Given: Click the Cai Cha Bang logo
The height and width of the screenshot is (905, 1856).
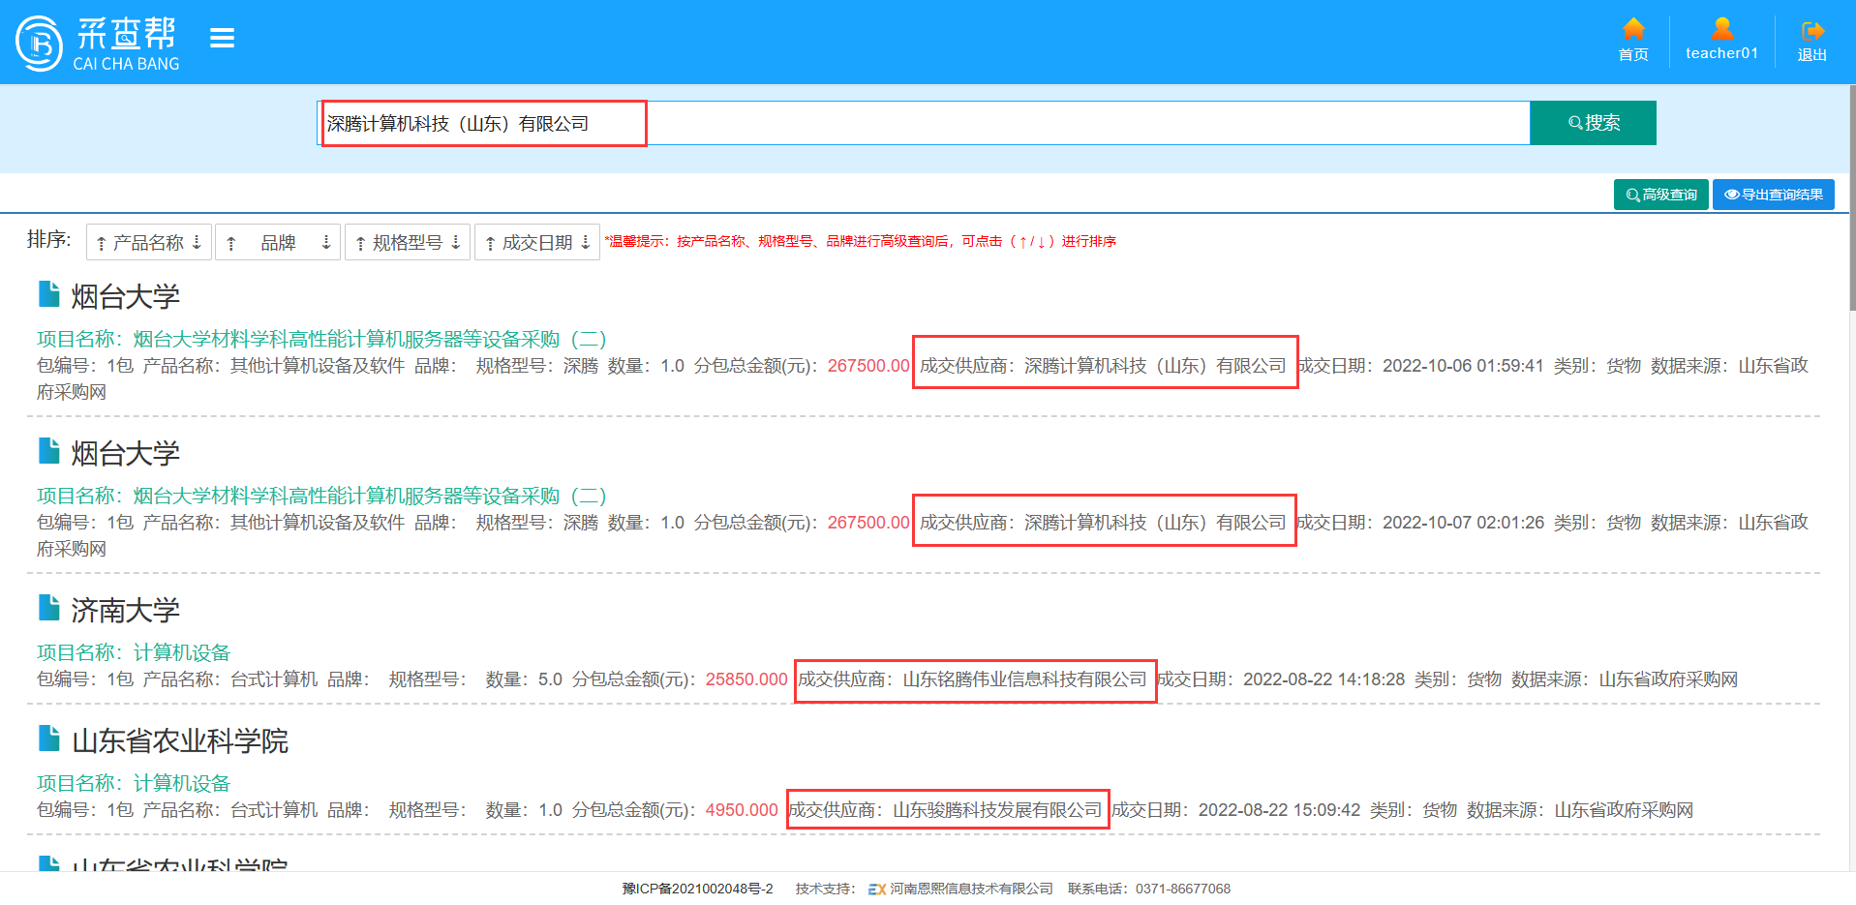Looking at the screenshot, I should tap(98, 43).
